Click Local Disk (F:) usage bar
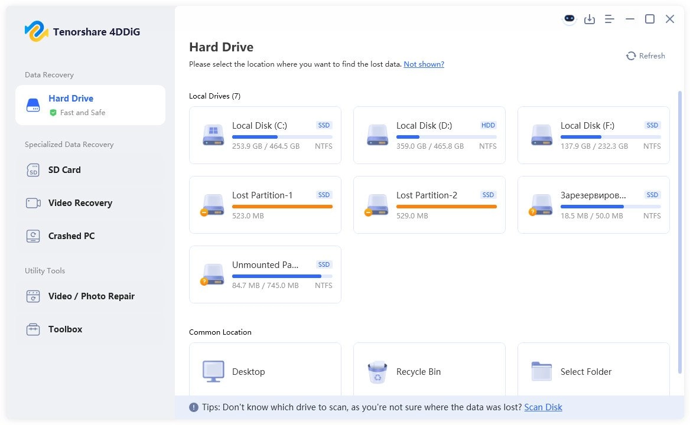The image size is (690, 425). (610, 137)
